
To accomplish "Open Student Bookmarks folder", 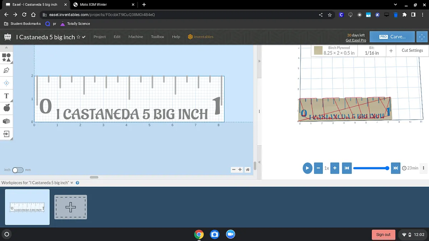I will click(x=23, y=24).
